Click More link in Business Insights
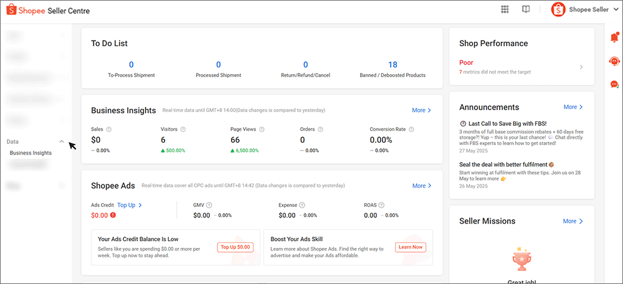The image size is (623, 284). [422, 110]
